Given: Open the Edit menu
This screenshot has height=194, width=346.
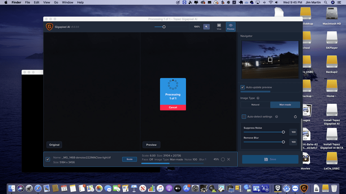Looking at the screenshot, I should 36,2.
